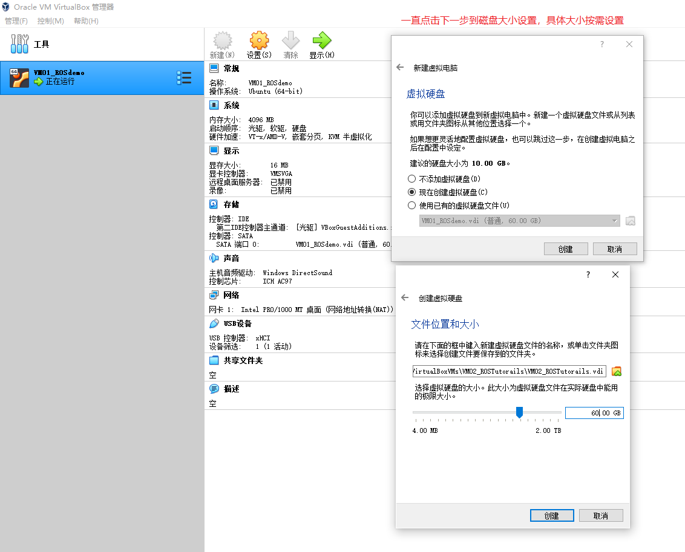
Task: Click the 存储 section icon
Action: click(x=212, y=205)
